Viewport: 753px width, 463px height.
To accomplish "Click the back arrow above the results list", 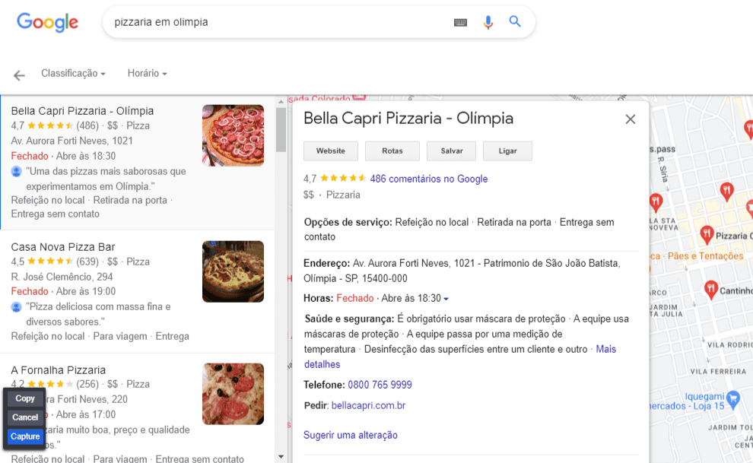I will [x=18, y=74].
